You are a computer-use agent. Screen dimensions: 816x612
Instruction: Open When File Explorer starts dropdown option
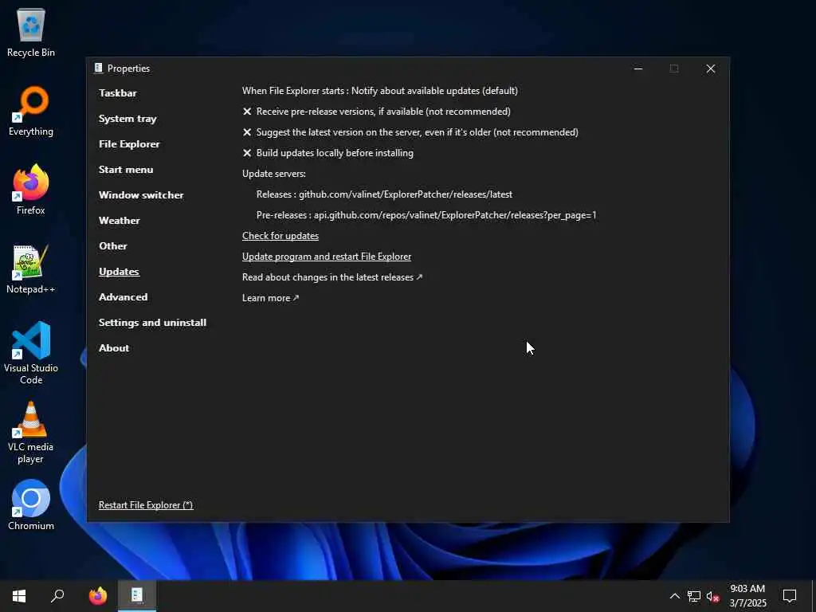pyautogui.click(x=380, y=91)
